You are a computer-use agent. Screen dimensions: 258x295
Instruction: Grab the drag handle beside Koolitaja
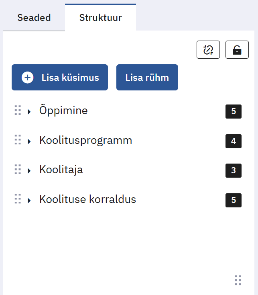click(x=18, y=169)
